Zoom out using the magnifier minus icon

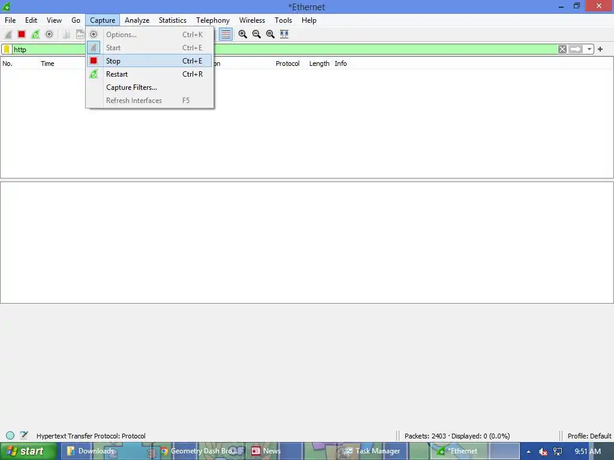257,34
